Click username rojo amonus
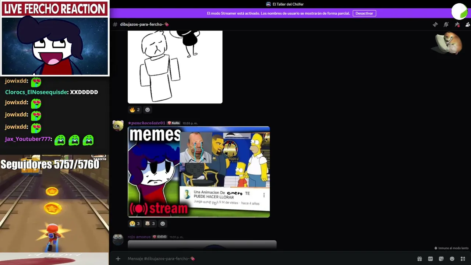 (139, 237)
